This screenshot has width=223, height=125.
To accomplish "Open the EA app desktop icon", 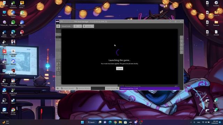I will [x=22, y=33].
